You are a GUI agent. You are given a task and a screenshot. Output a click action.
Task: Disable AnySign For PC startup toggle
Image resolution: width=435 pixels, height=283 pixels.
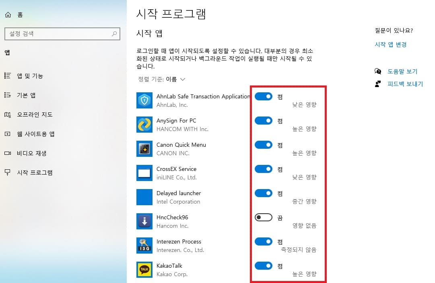coord(264,121)
